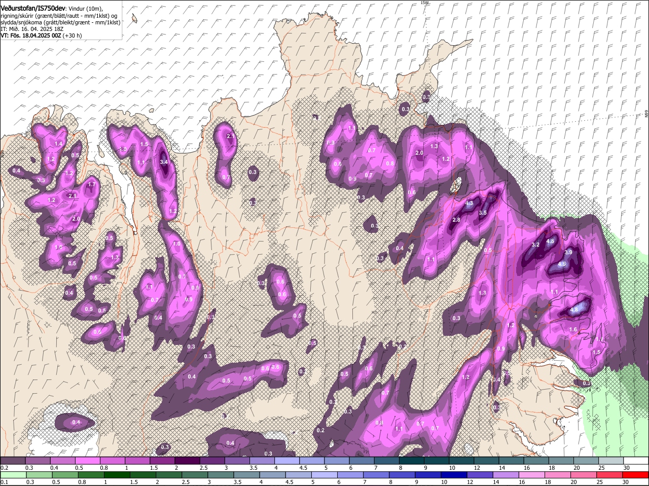Pick the light periwinkle 4–4.5 swatch in upper legend
Viewport: 649px width, 486px height.
(287, 460)
